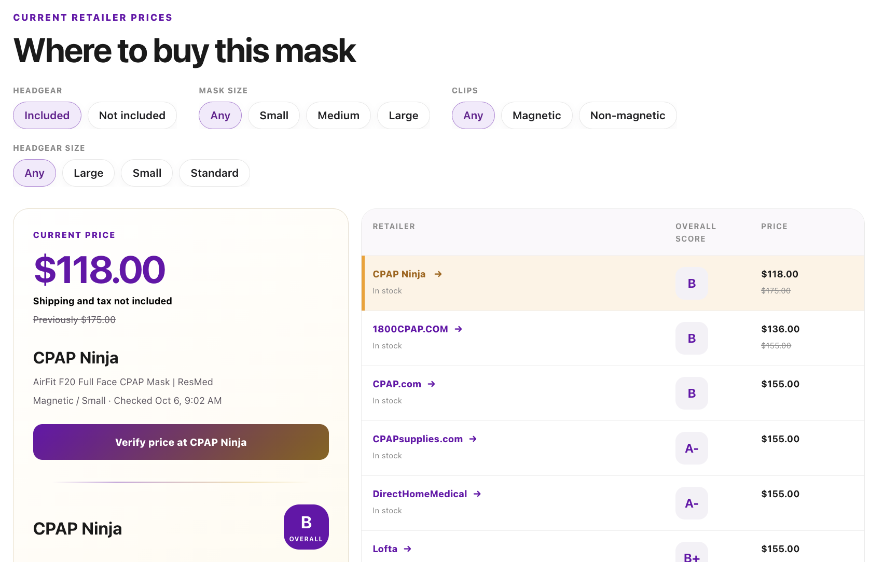Set headgear size to Small
This screenshot has height=562, width=884.
[147, 173]
